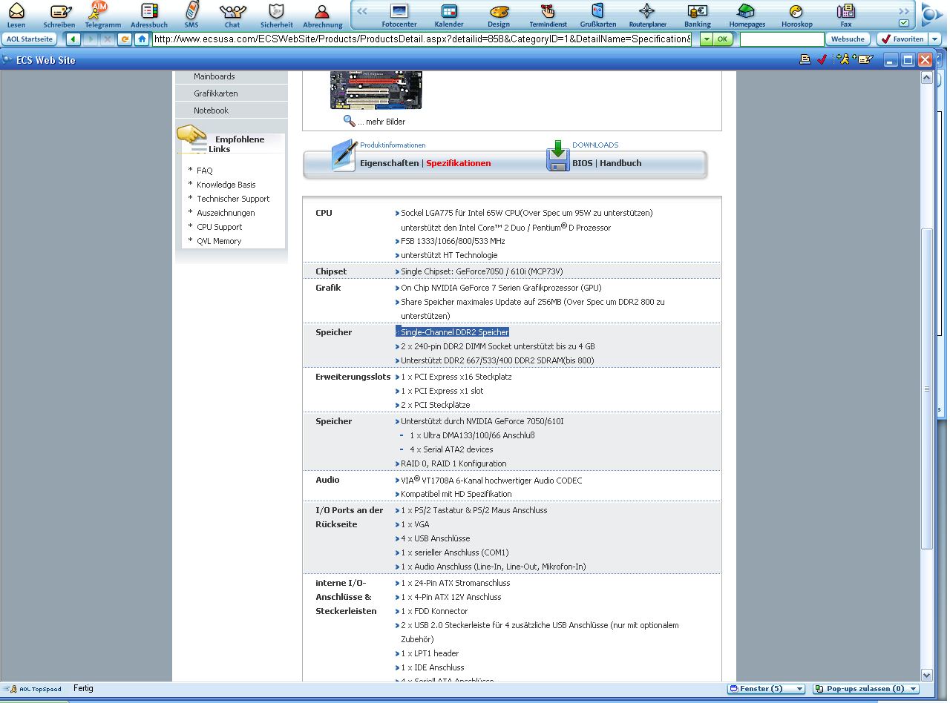The height and width of the screenshot is (703, 950).
Task: Click the add buddy icon in title bar
Action: (842, 60)
